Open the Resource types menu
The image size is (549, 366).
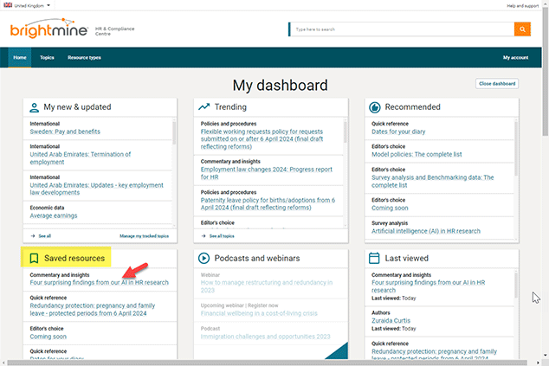[84, 57]
